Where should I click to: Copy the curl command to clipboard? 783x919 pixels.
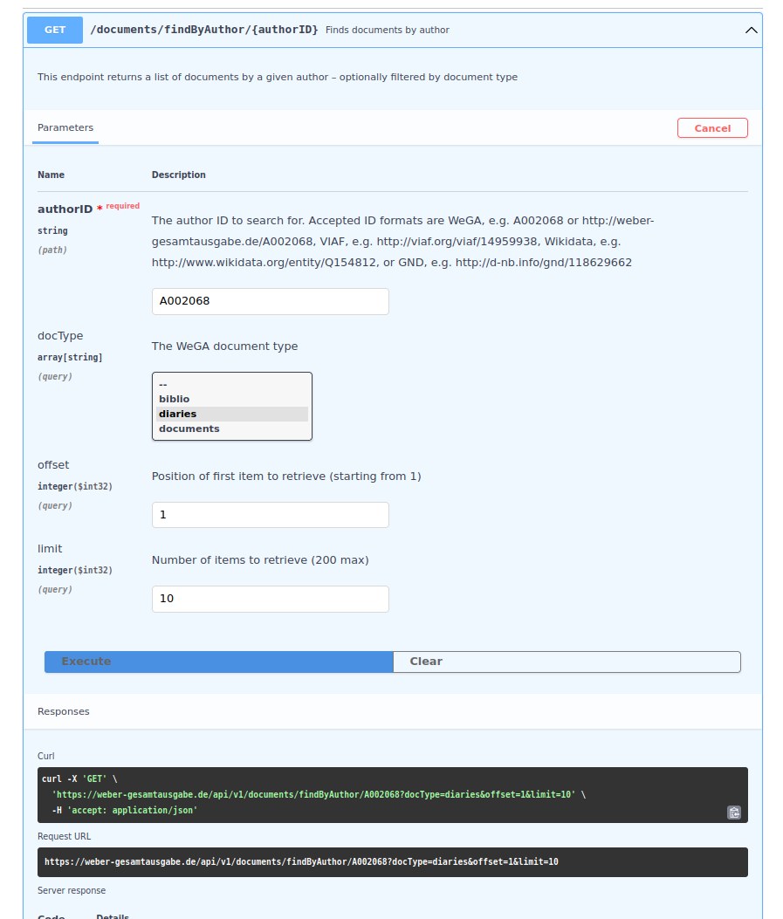(x=734, y=813)
